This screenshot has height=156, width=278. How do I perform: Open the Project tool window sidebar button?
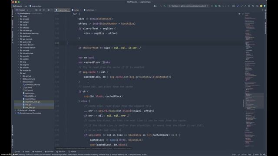[x=13, y=13]
